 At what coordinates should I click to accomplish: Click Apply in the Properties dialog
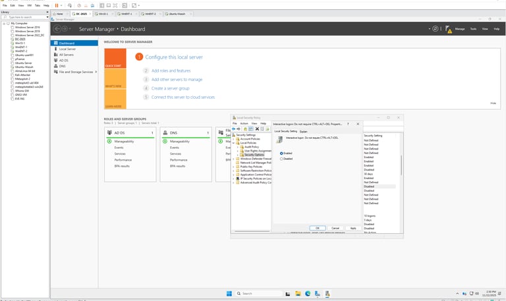(353, 228)
